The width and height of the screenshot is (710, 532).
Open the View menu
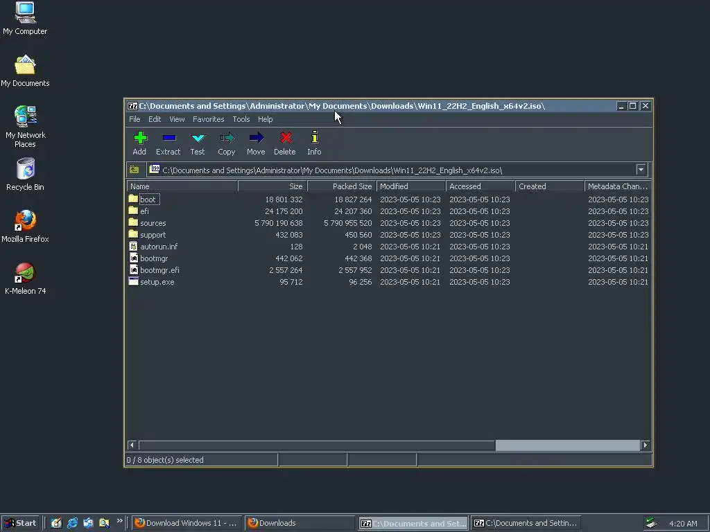click(x=177, y=119)
